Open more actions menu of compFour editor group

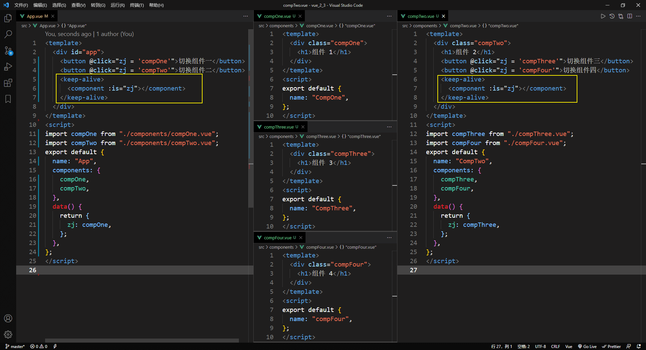[389, 238]
